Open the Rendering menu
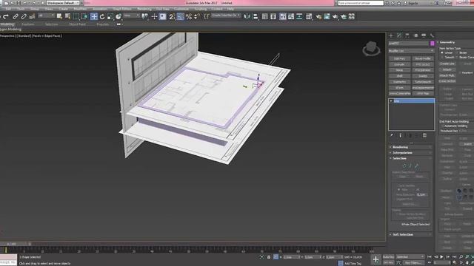Image resolution: width=474 pixels, height=266 pixels. (144, 9)
